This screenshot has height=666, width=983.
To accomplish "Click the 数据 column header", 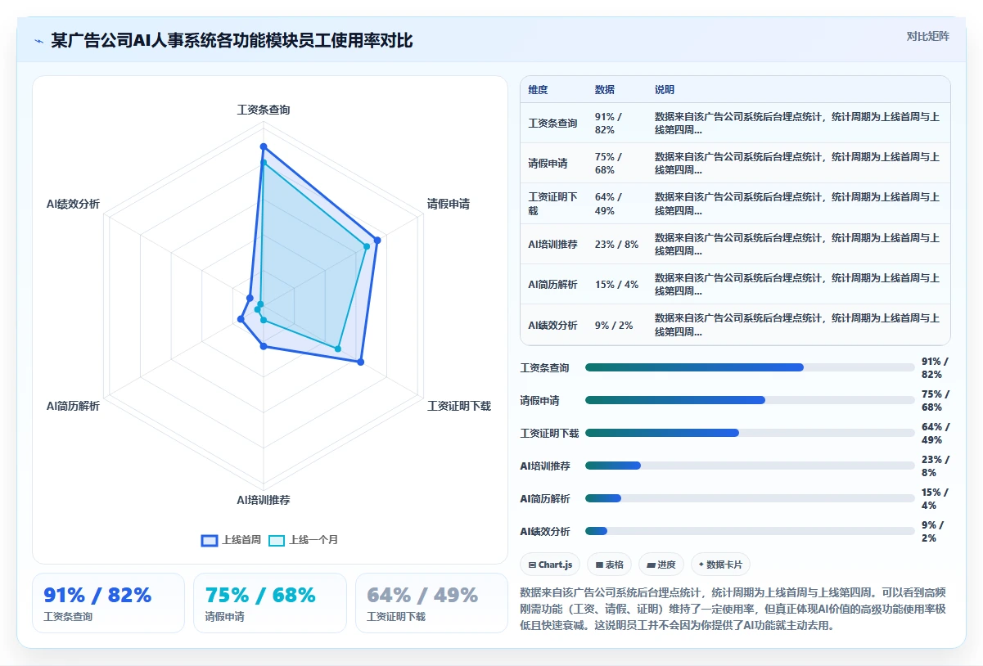I will click(605, 90).
